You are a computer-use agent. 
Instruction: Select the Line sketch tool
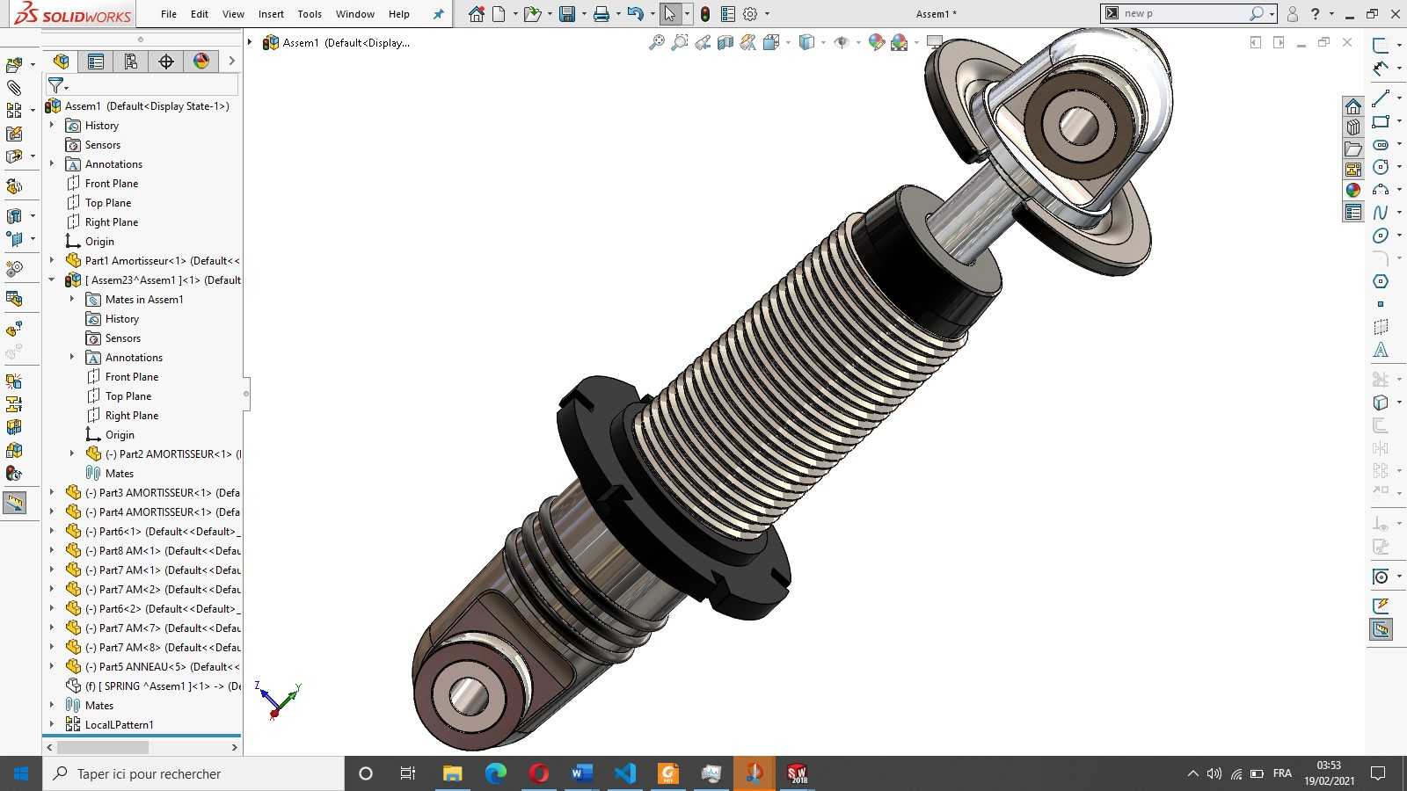[1381, 98]
